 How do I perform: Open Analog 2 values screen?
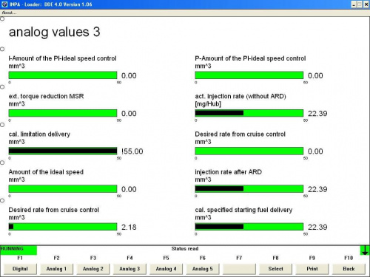tap(93, 269)
